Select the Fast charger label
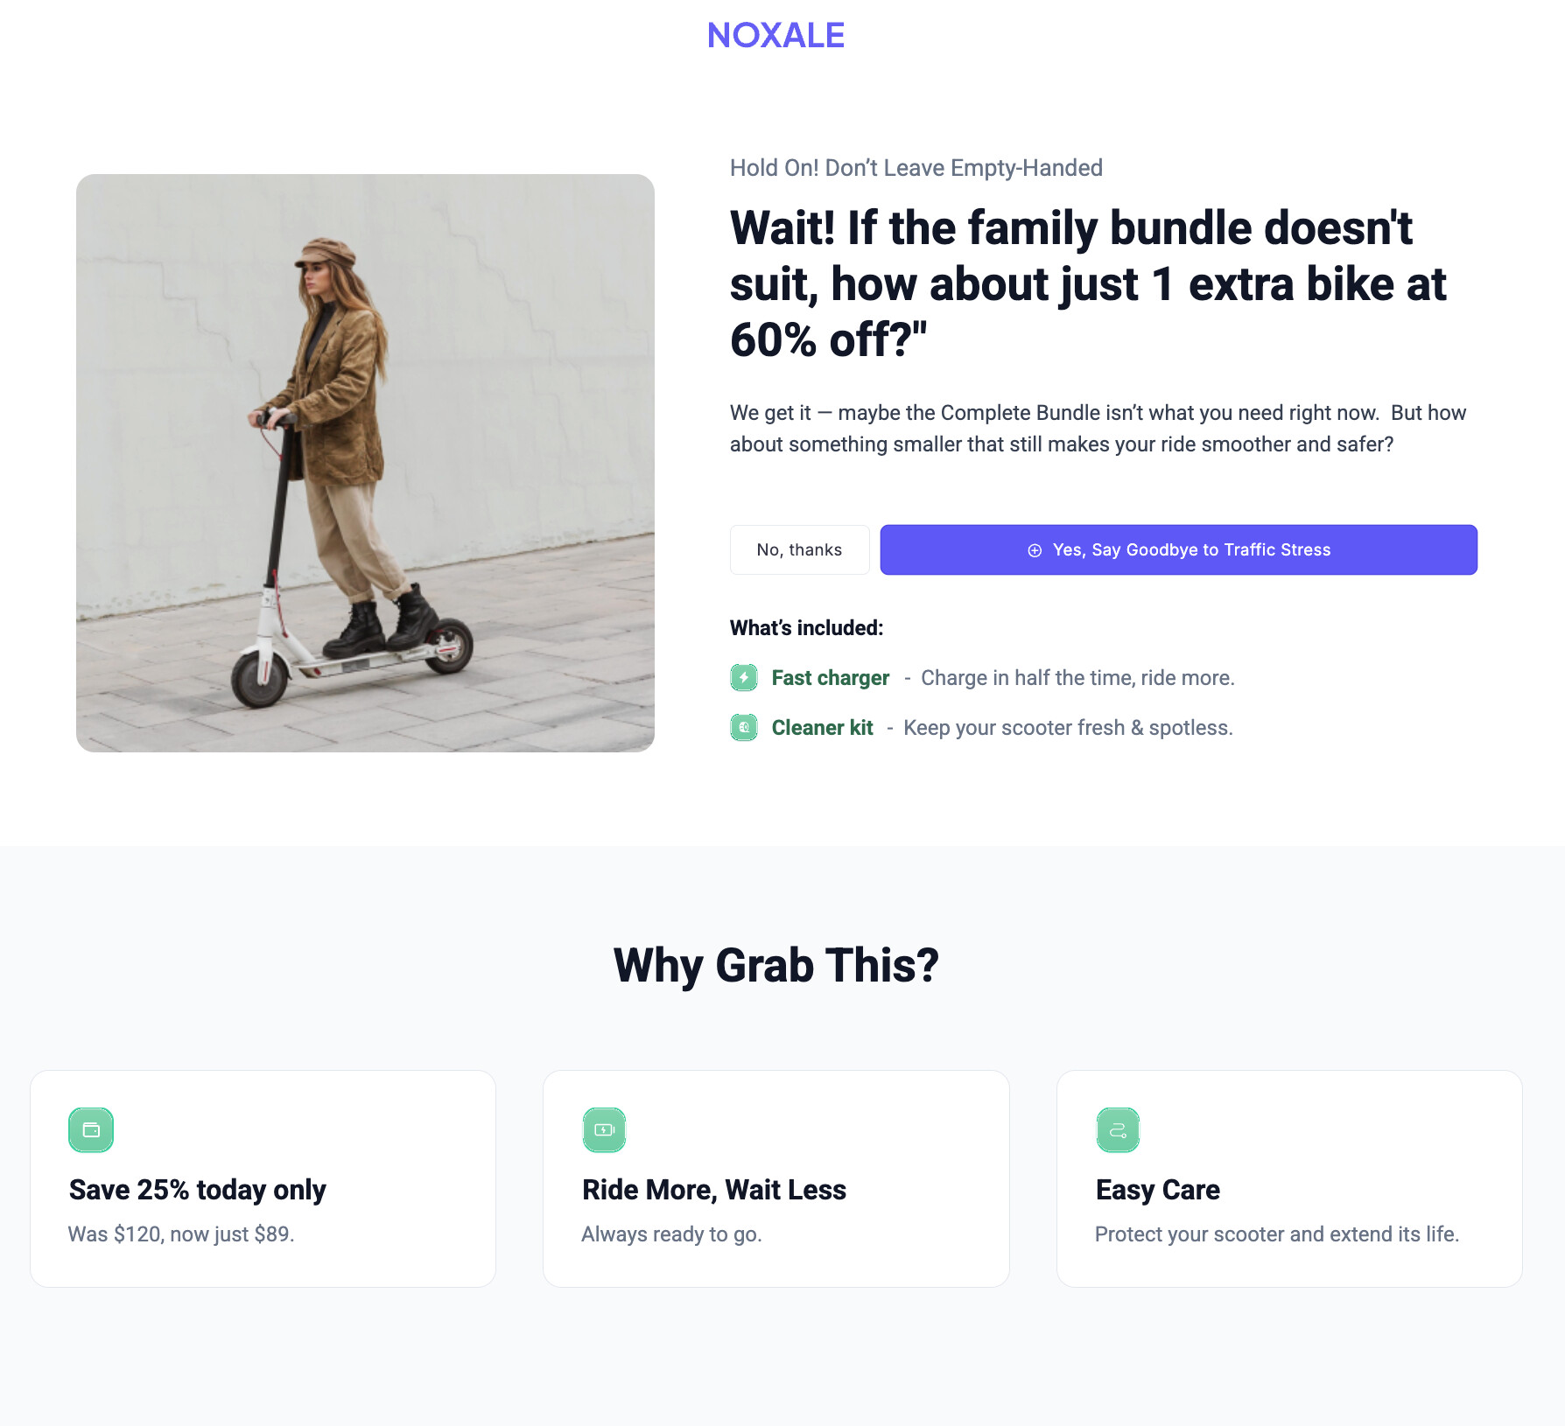This screenshot has height=1426, width=1565. click(x=830, y=678)
